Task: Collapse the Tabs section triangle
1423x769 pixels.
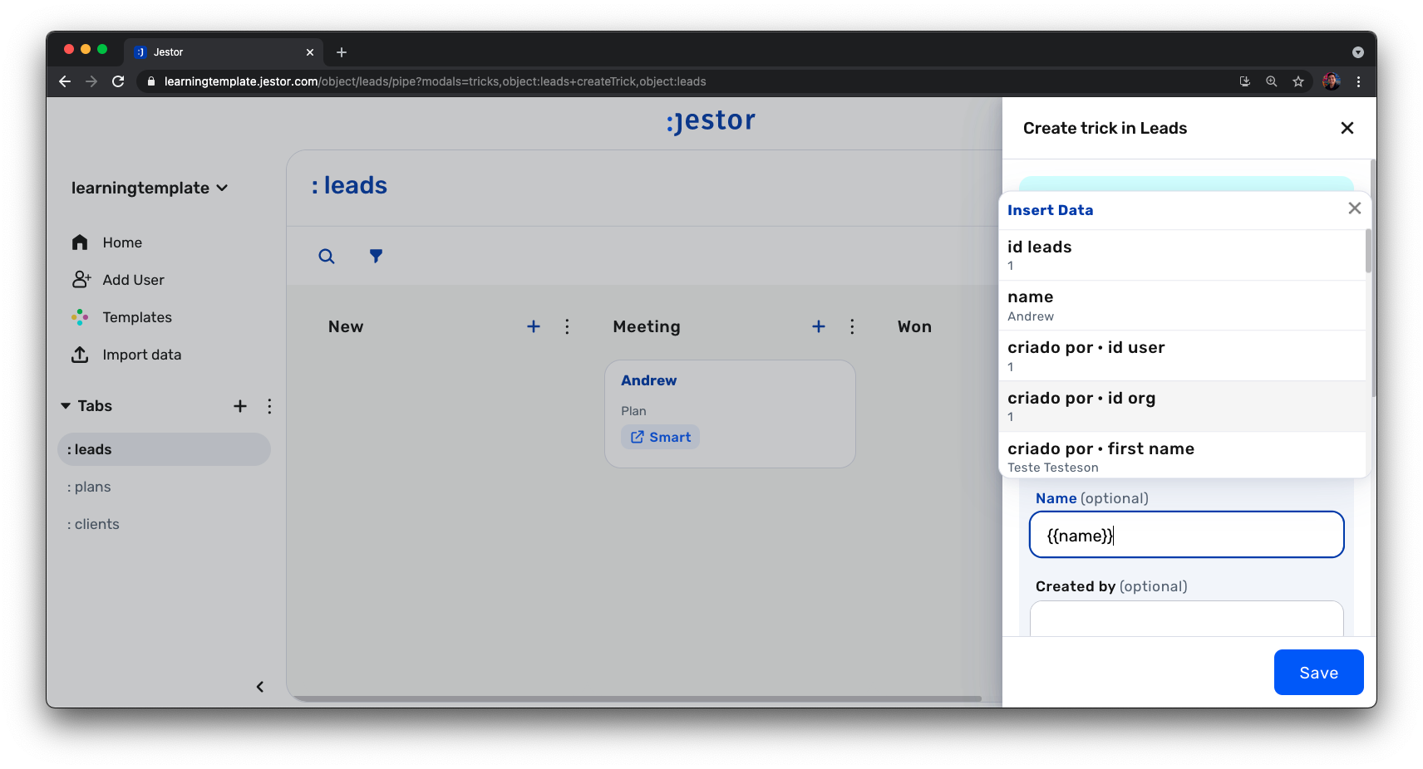Action: (x=66, y=406)
